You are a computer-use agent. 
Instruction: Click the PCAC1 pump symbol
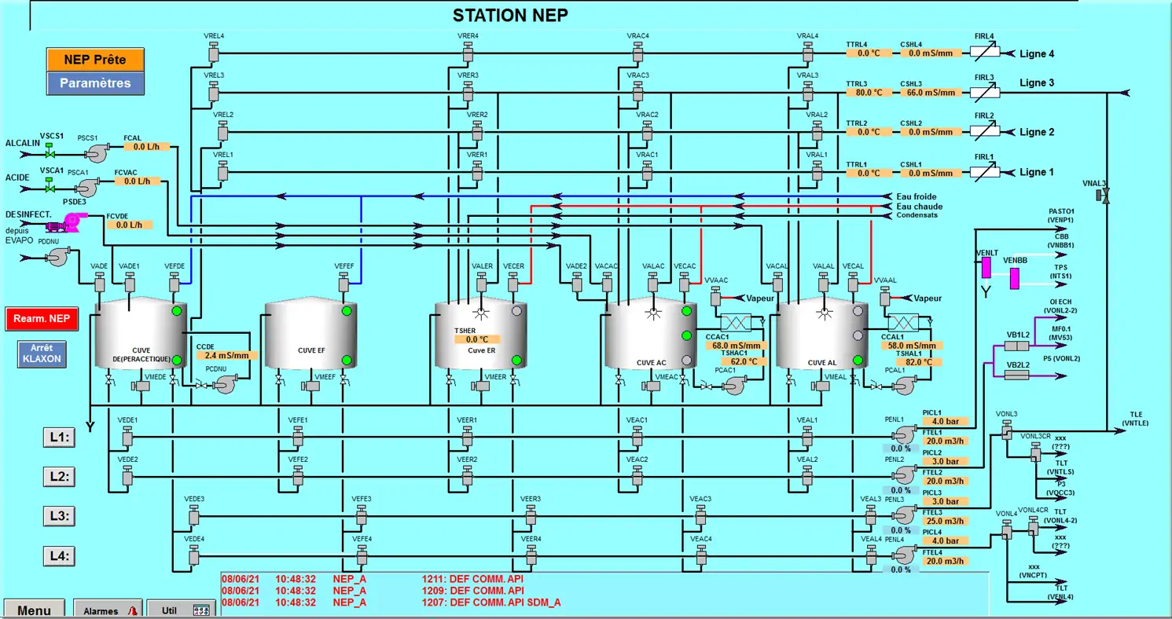click(736, 384)
